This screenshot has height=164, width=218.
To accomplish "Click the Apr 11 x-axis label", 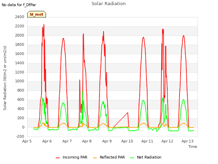I will (x=147, y=141).
